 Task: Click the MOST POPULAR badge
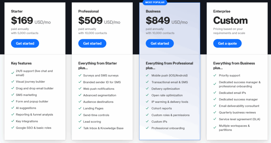pyautogui.click(x=155, y=2)
